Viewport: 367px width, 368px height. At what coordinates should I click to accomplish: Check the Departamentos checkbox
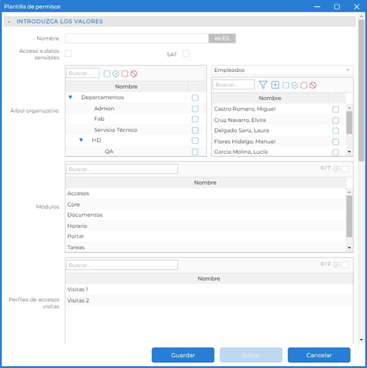coord(195,97)
